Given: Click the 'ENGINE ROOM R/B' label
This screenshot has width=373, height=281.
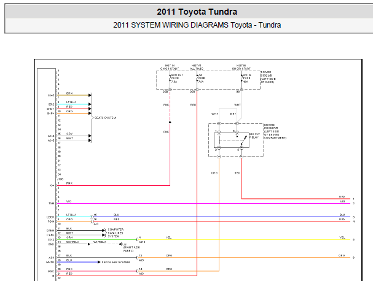Looking at the screenshot, I should point(275,131).
